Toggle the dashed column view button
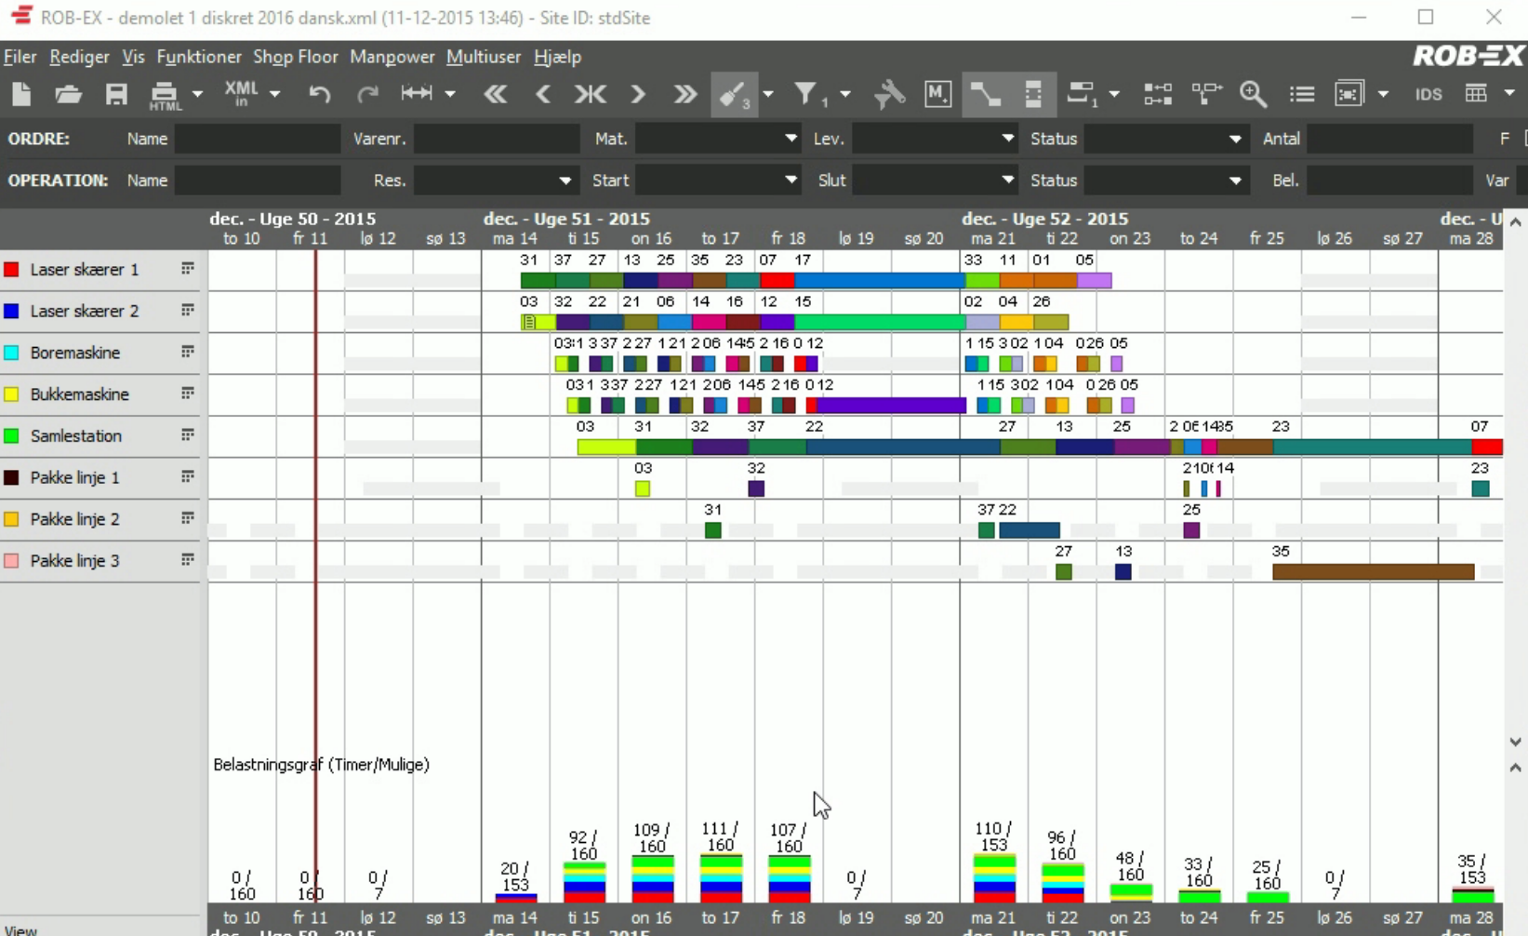The image size is (1528, 936). click(1033, 94)
